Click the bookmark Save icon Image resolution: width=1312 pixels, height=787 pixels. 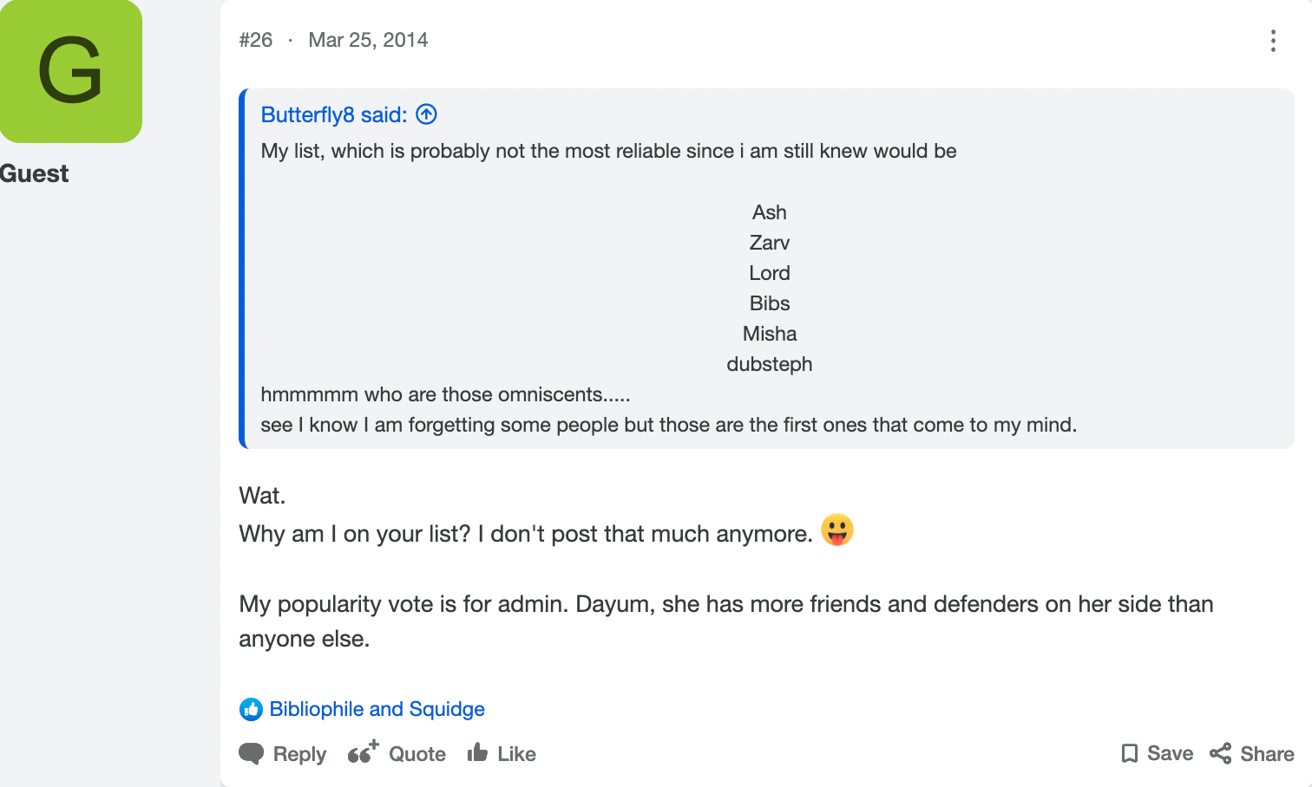pos(1130,753)
